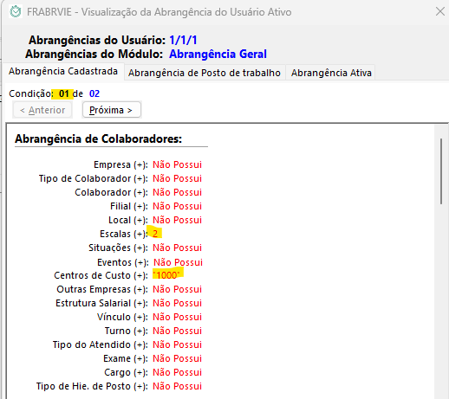
Task: Open the Abrangência Ativa tab
Action: coord(331,73)
